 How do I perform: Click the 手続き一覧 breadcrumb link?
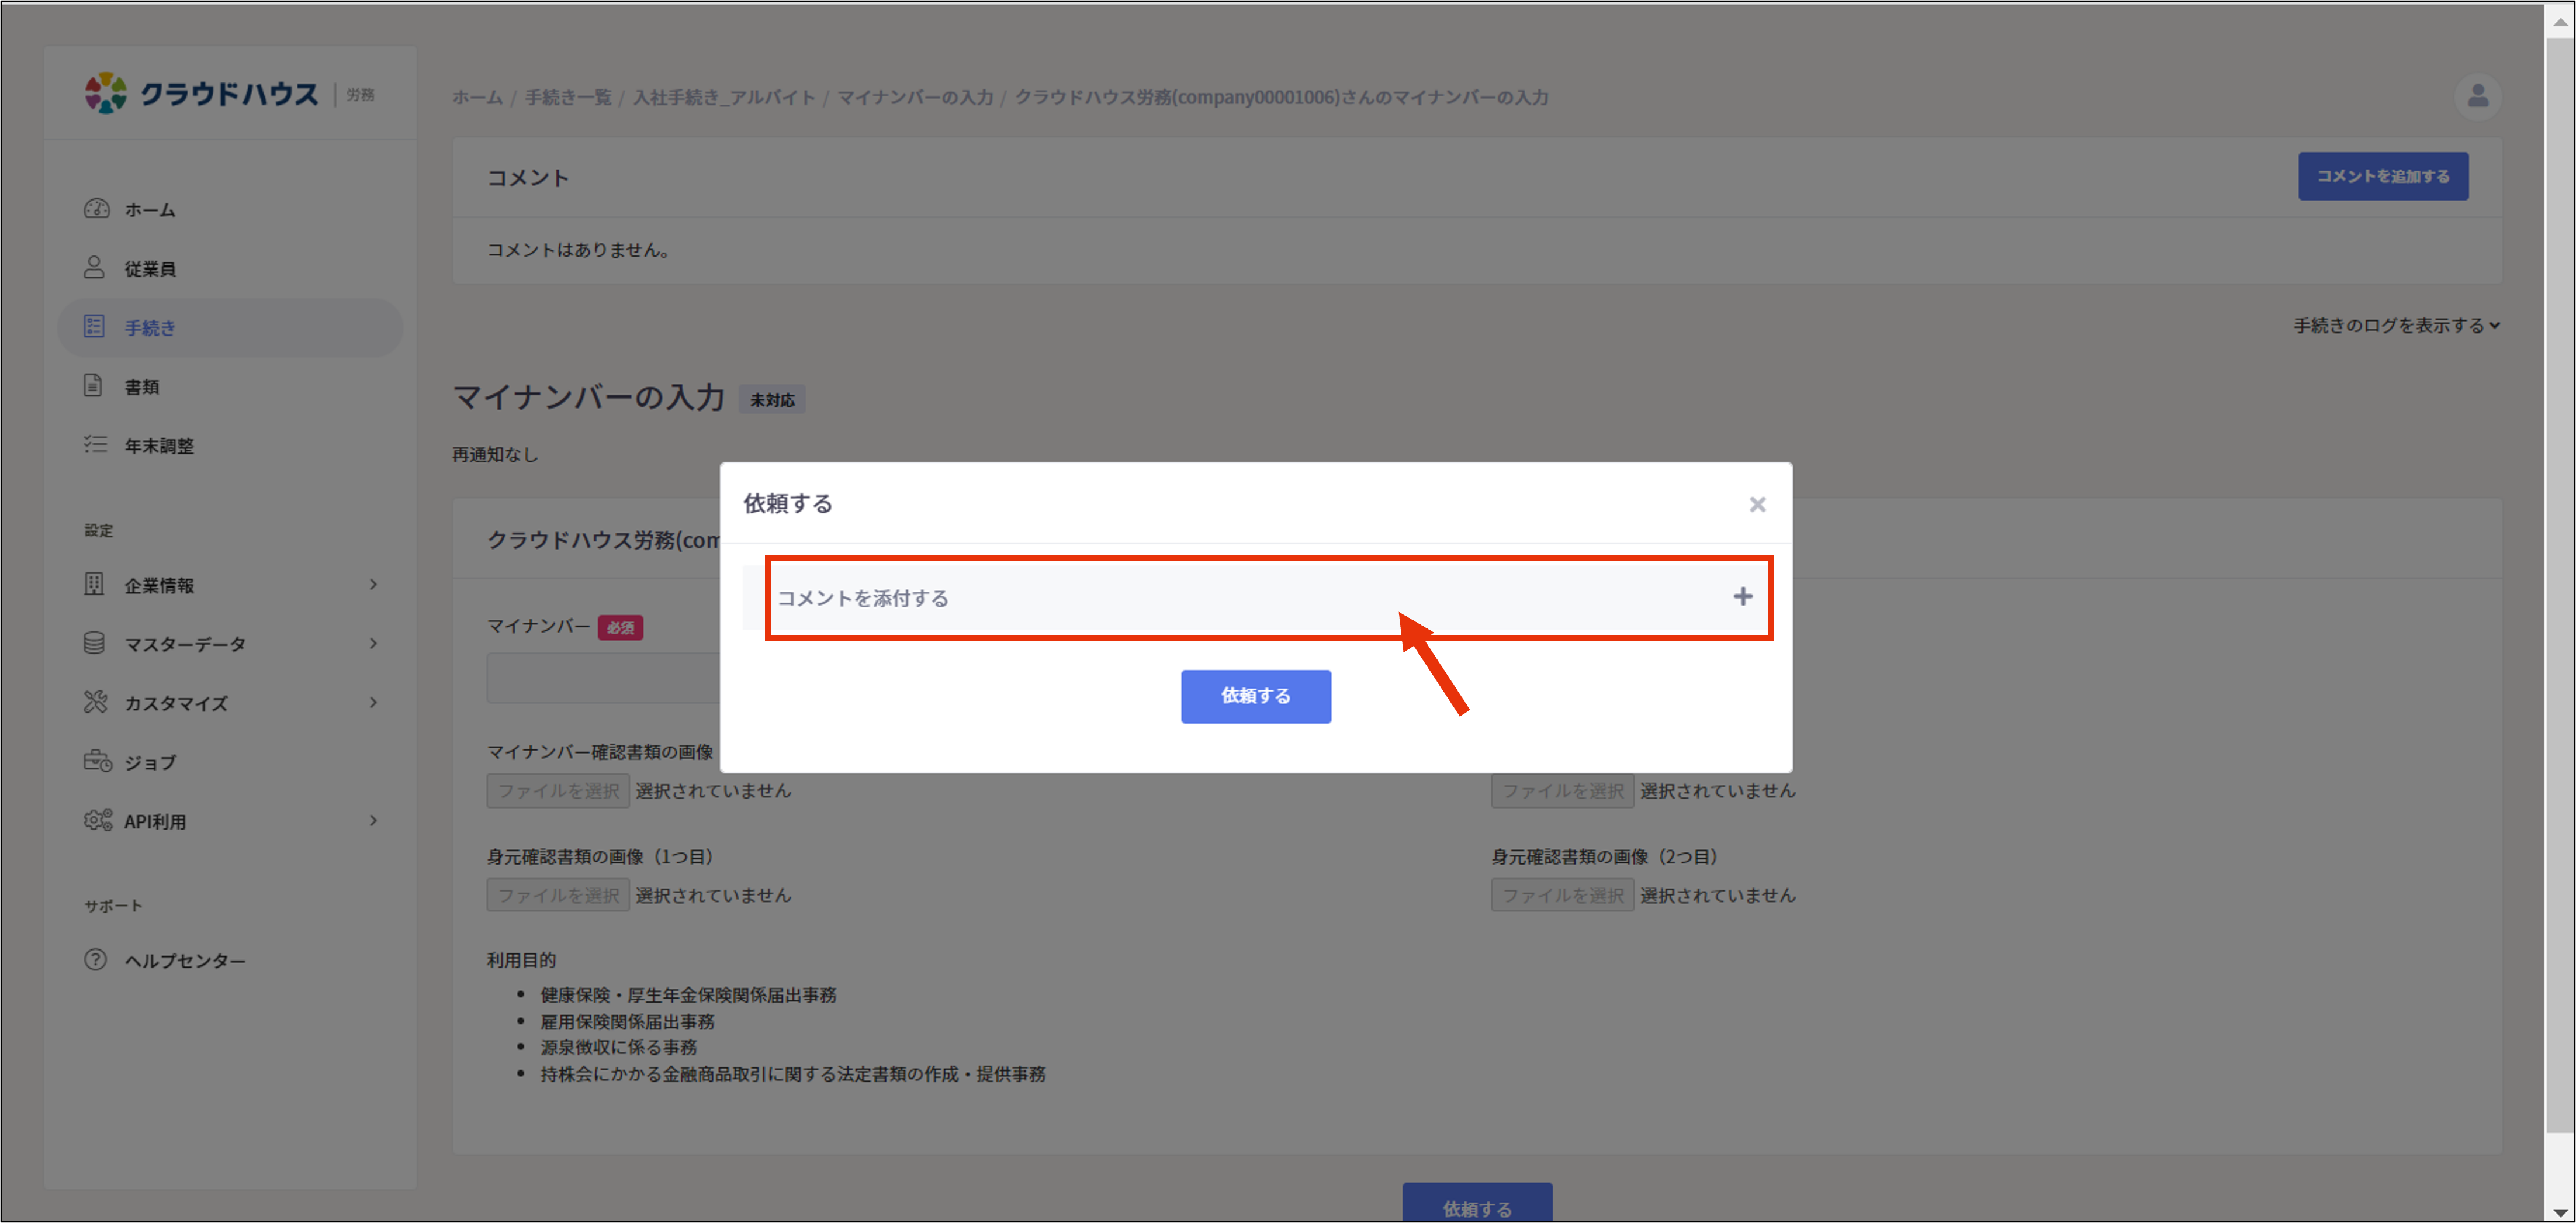[x=567, y=97]
